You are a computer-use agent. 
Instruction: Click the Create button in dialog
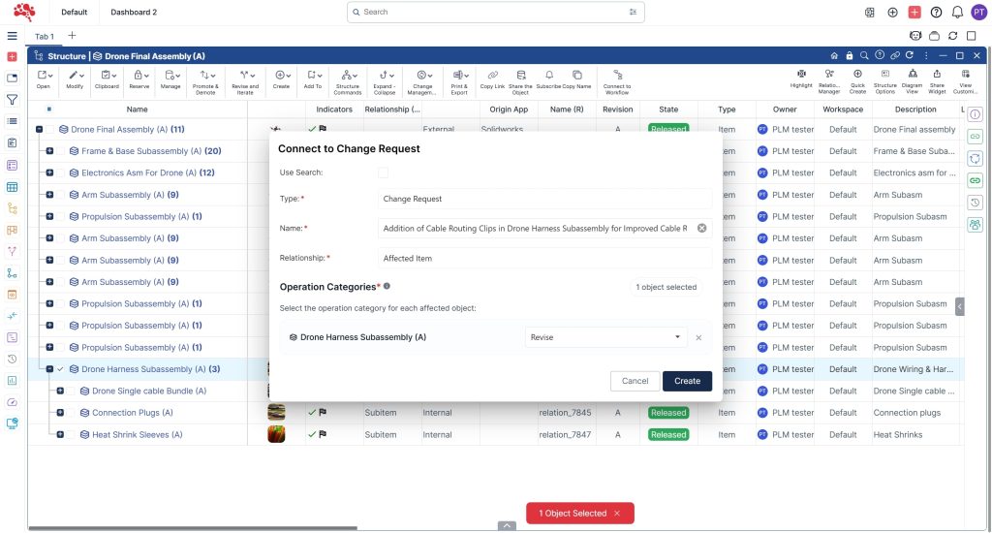pyautogui.click(x=687, y=381)
